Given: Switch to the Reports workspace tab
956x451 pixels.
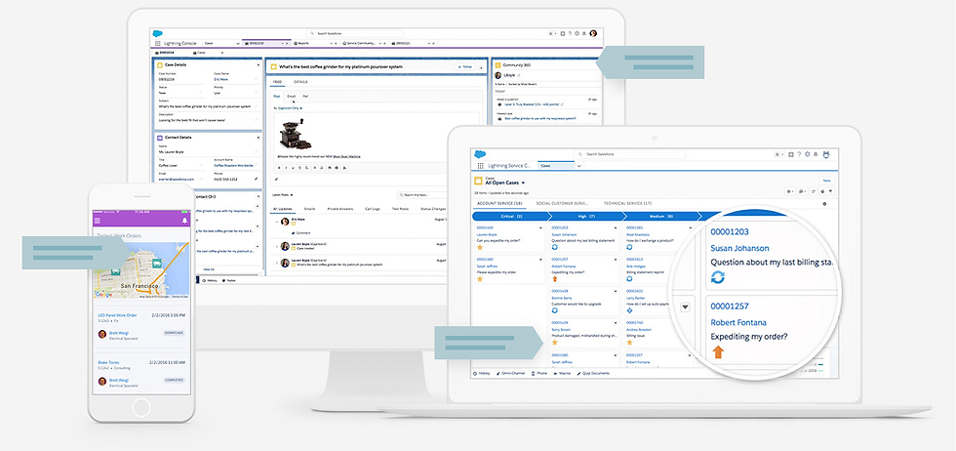Looking at the screenshot, I should click(314, 43).
